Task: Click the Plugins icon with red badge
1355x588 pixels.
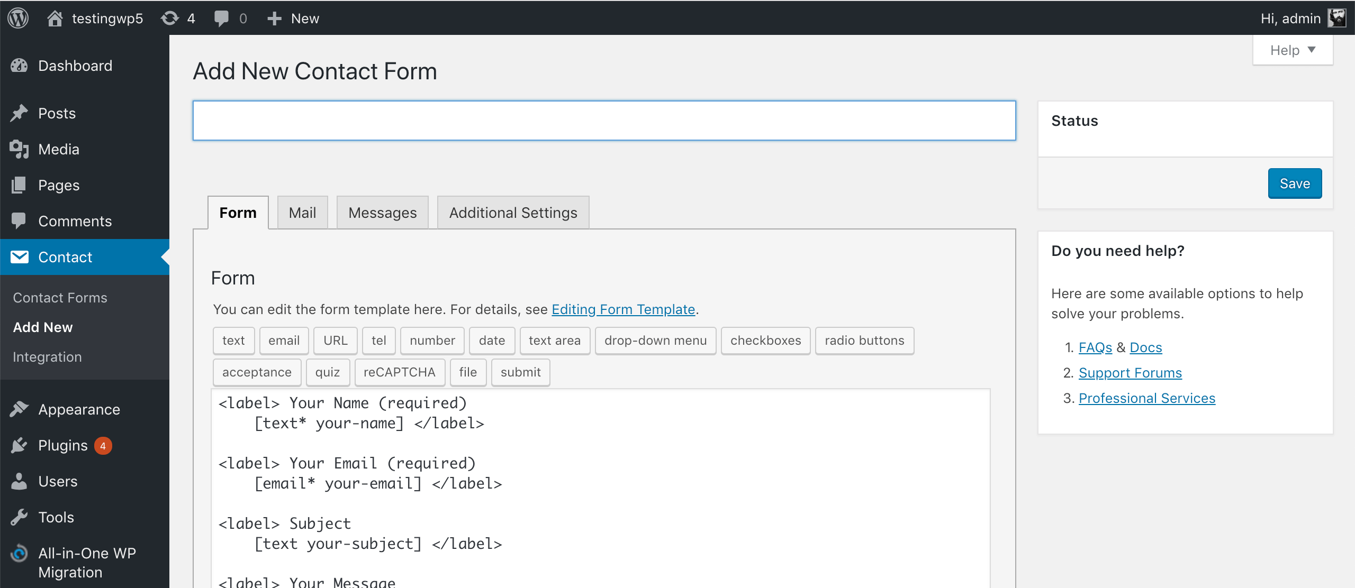Action: 19,445
